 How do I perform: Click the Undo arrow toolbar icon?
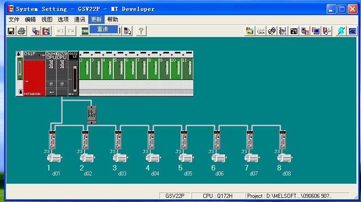(x=59, y=31)
